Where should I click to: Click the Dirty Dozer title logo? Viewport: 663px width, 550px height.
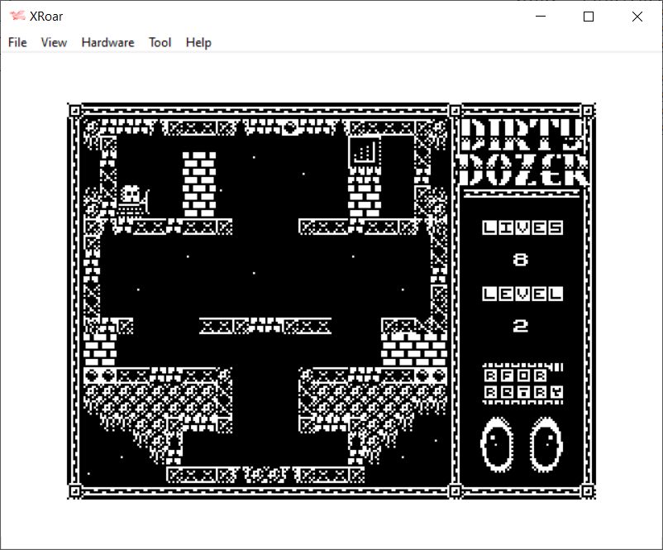click(523, 152)
